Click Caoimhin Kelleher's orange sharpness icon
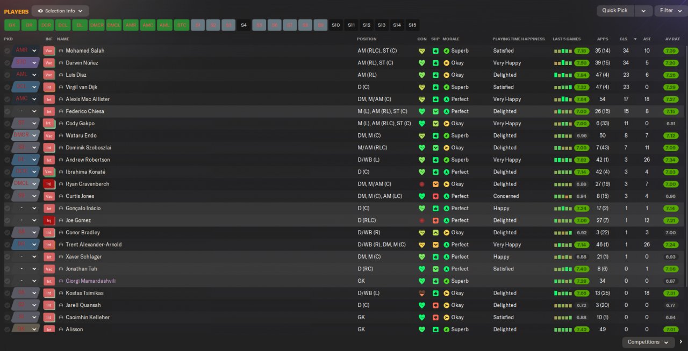Image resolution: width=688 pixels, height=351 pixels. pyautogui.click(x=435, y=317)
